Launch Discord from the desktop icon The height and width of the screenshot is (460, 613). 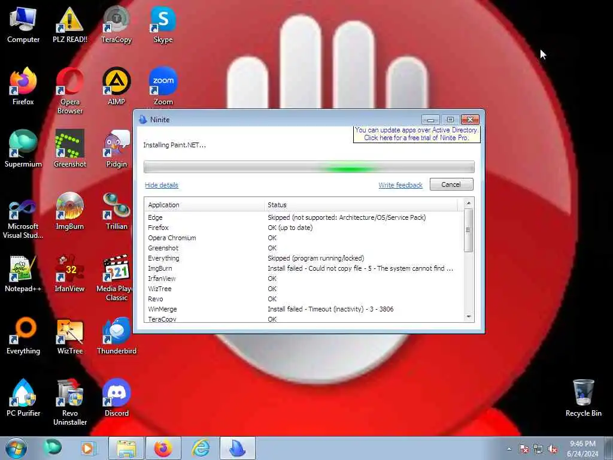117,398
